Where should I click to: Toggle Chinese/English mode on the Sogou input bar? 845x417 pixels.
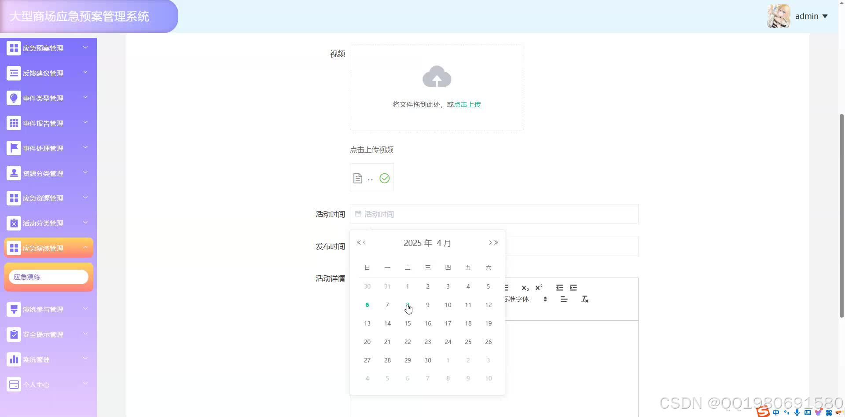[776, 412]
